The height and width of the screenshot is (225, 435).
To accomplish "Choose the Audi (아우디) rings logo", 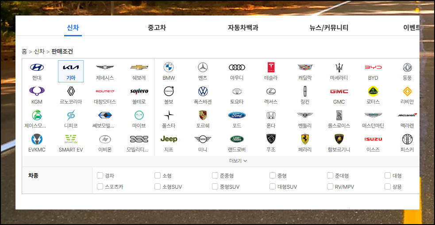I will point(237,67).
